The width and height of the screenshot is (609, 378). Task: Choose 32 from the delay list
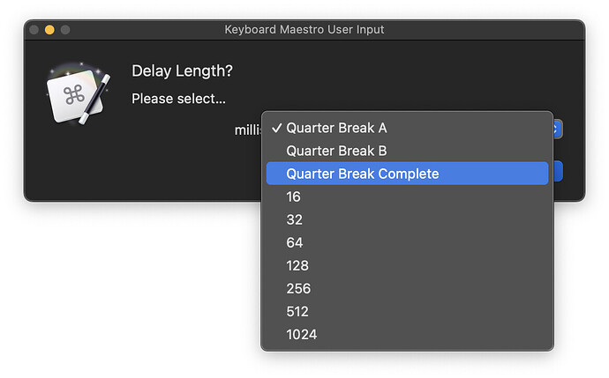(x=295, y=219)
